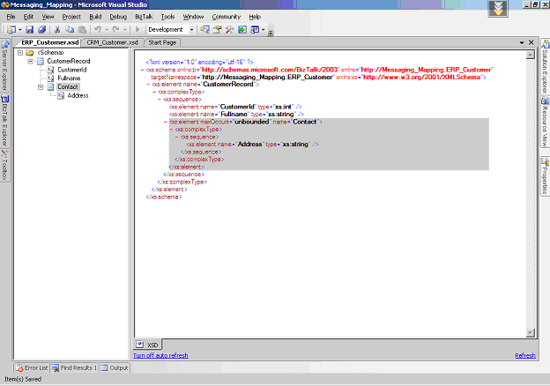Open the Toolbox via hammer-wrench icon
Screen dimensions: 550x386
(x=229, y=30)
